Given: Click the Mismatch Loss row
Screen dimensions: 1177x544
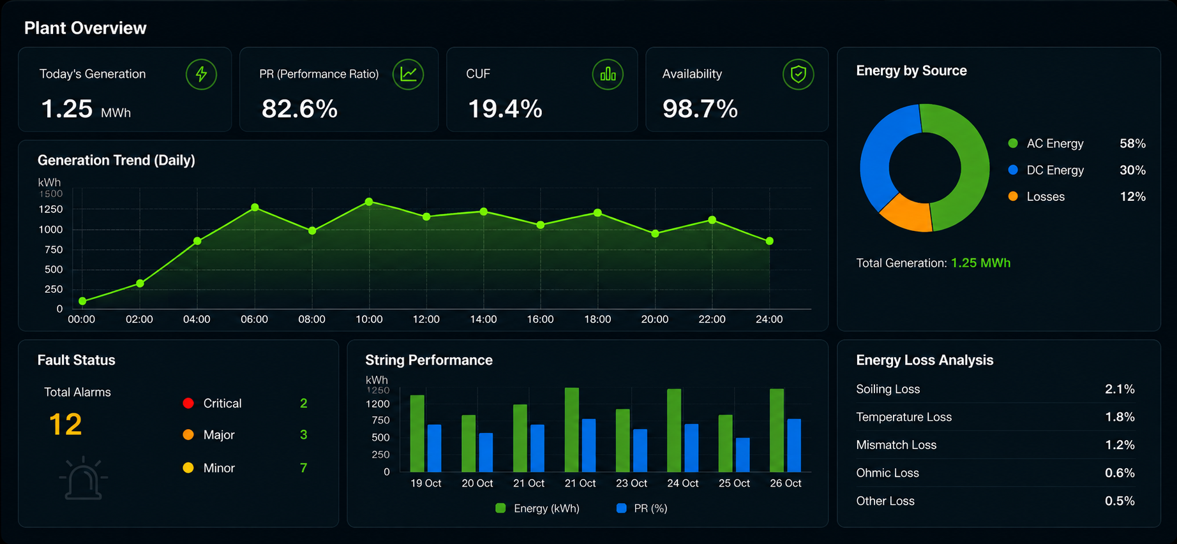Looking at the screenshot, I should (x=995, y=445).
